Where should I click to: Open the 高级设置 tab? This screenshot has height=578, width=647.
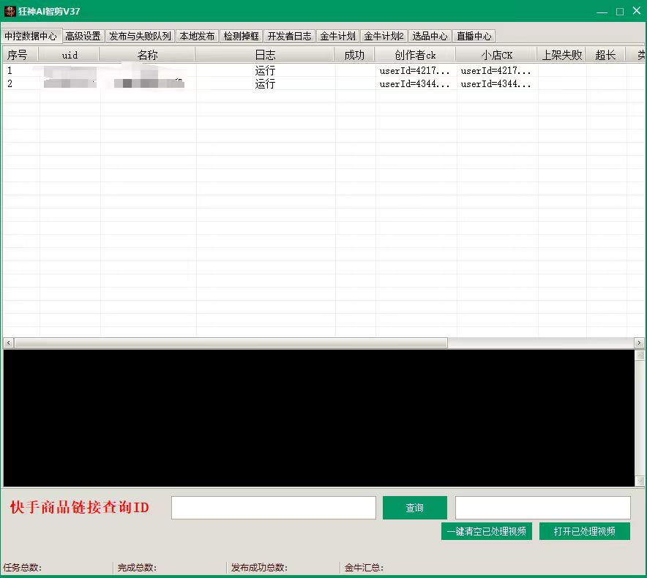(x=83, y=36)
